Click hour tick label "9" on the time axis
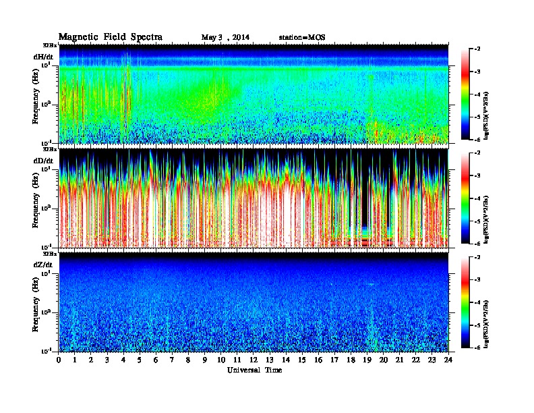 click(x=205, y=360)
